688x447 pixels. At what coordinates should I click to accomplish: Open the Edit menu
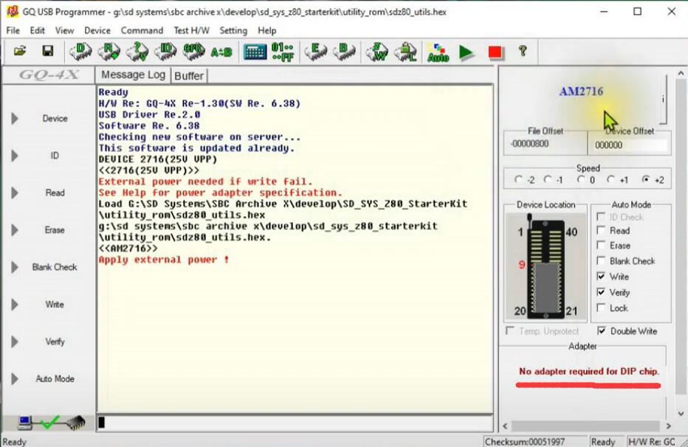click(38, 30)
